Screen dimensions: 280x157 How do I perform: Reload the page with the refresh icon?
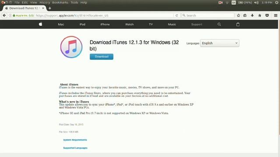pyautogui.click(x=177, y=16)
